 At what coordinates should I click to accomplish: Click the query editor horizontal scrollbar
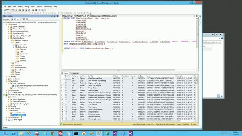click(128, 70)
